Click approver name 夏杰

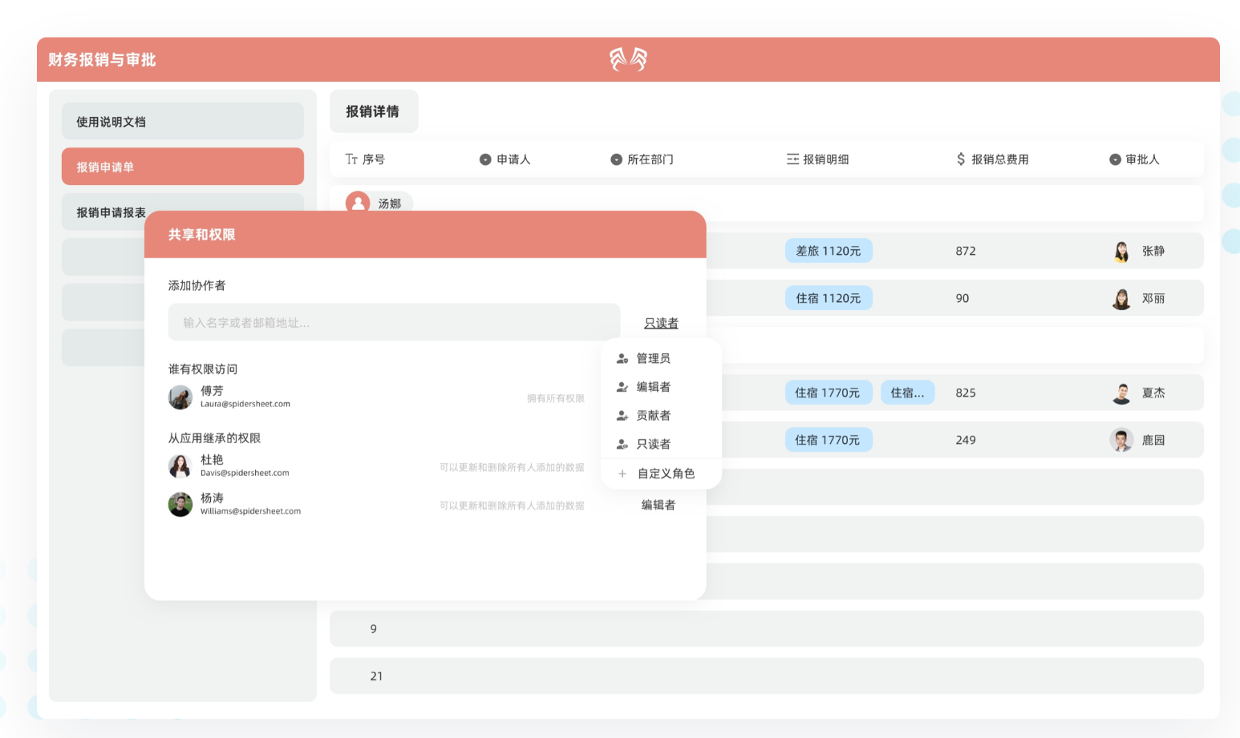[x=1153, y=393]
